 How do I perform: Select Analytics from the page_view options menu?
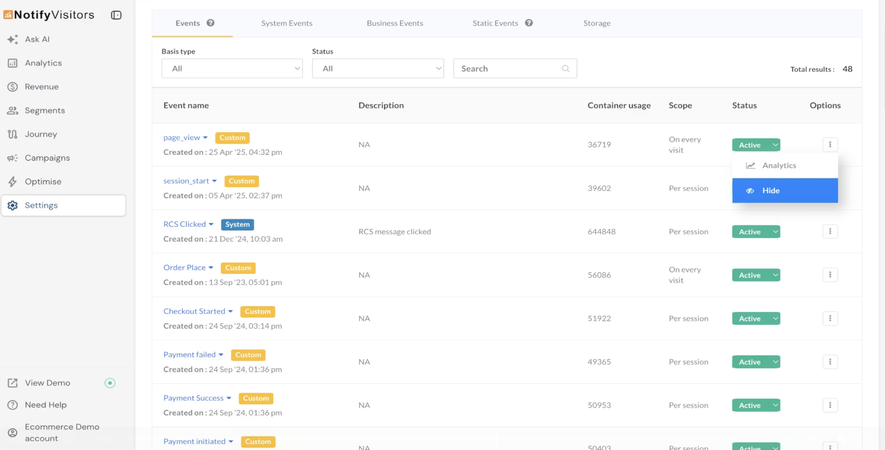point(779,165)
